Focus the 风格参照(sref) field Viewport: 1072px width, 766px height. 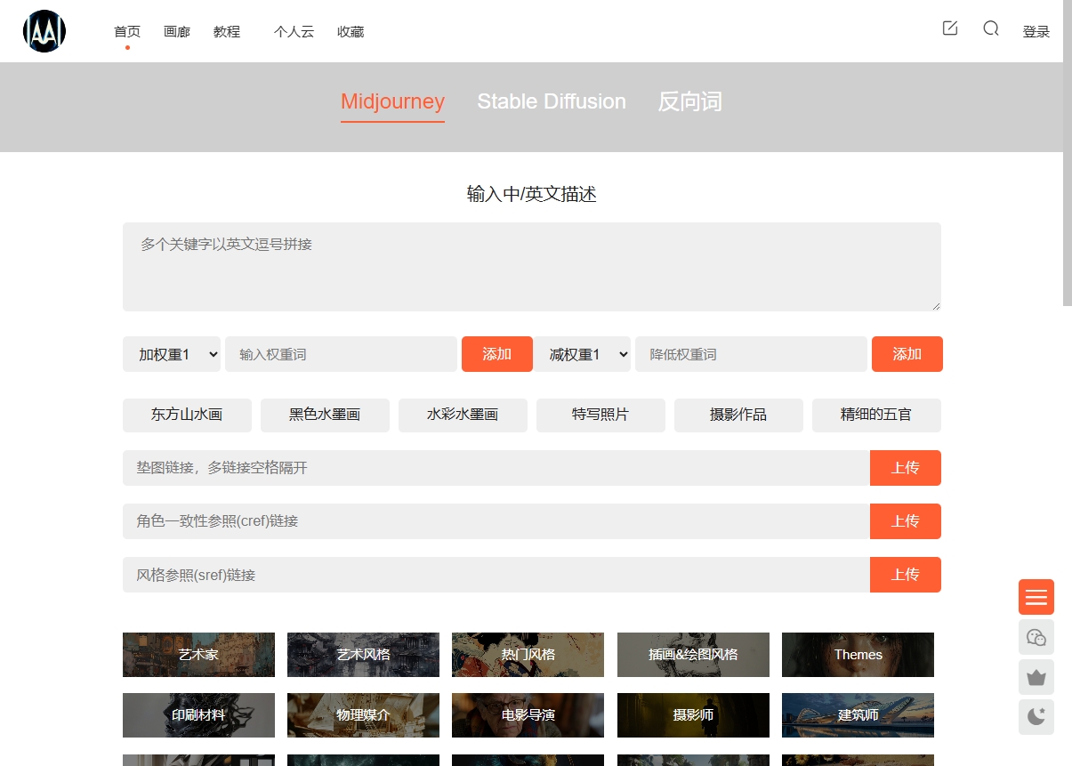click(496, 575)
